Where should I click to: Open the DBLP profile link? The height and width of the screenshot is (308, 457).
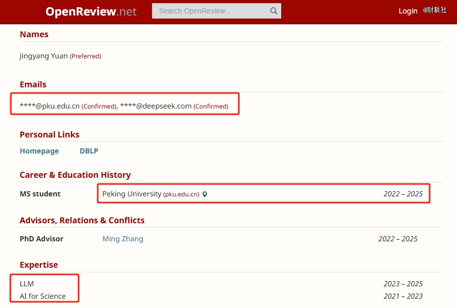click(89, 151)
